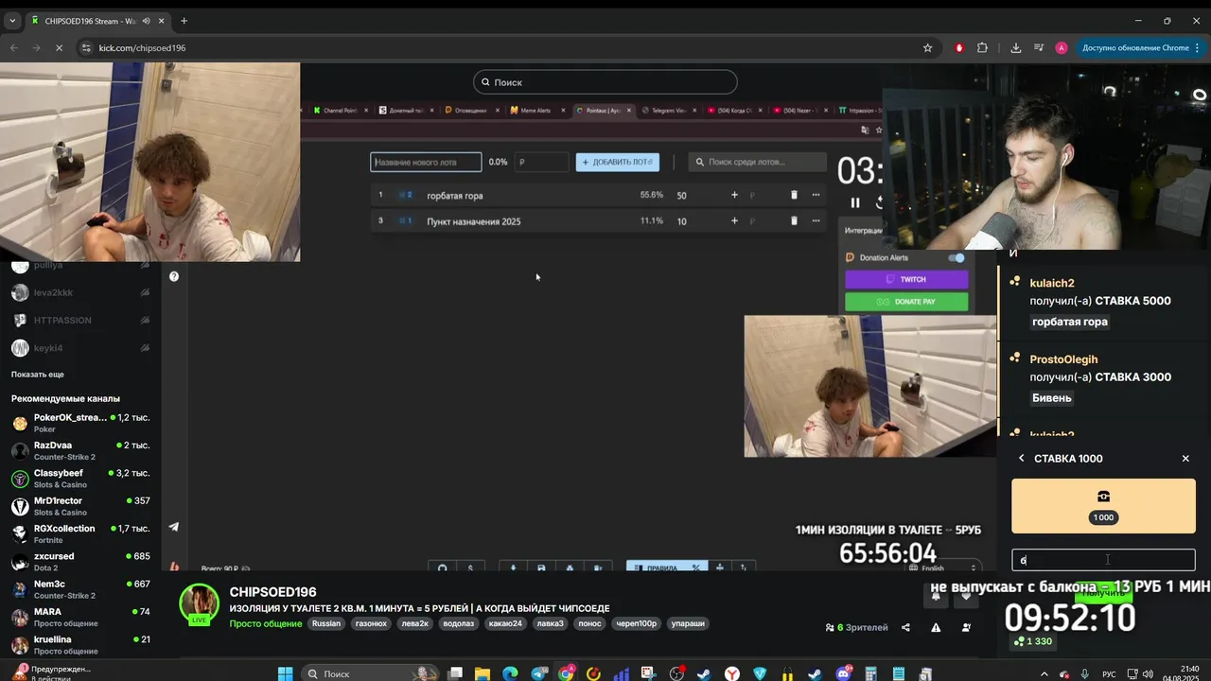The image size is (1211, 681).
Task: Switch to Channel Points tab in stream
Action: click(340, 110)
